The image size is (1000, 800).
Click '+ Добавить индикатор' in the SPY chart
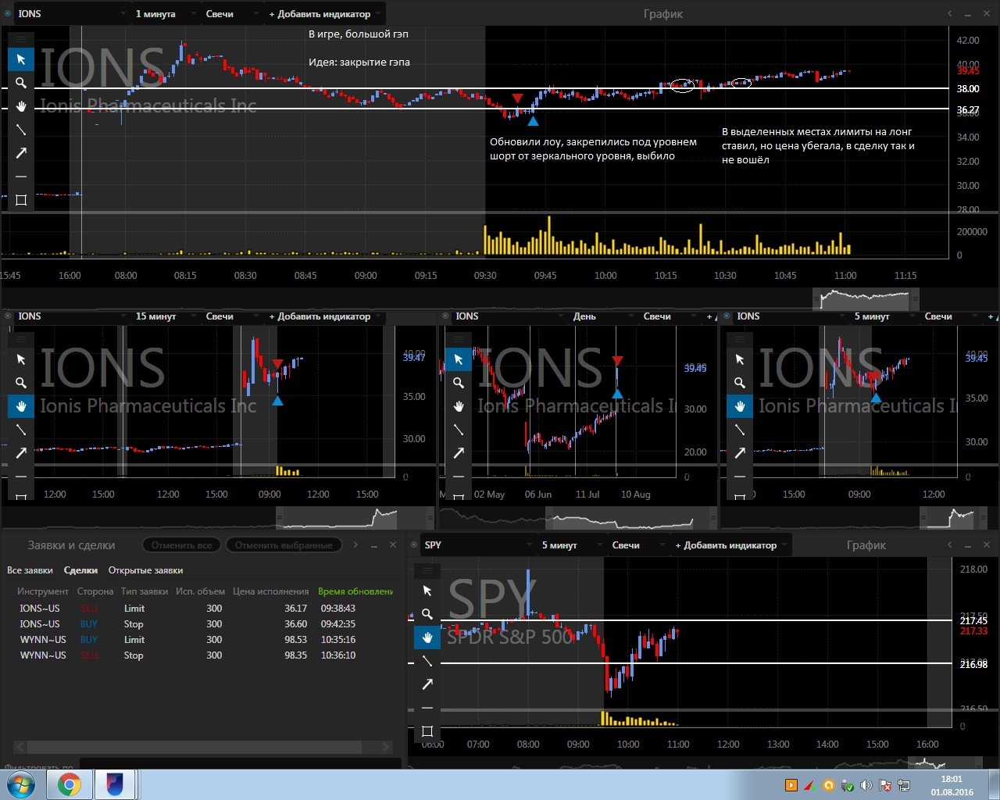tap(730, 545)
